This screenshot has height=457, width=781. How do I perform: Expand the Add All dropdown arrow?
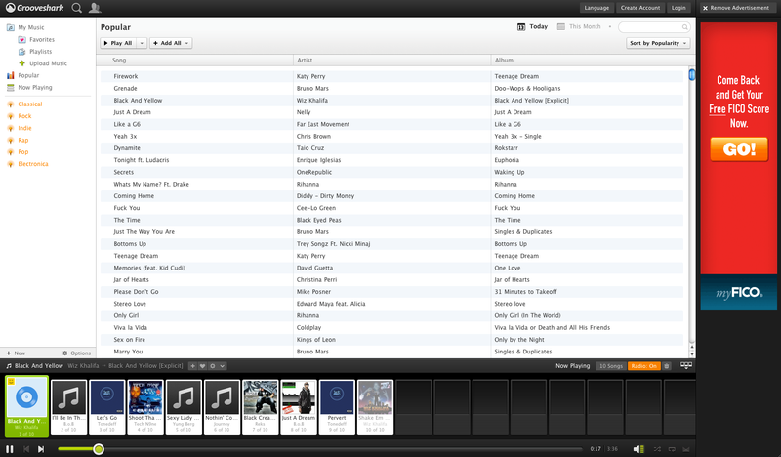point(186,43)
